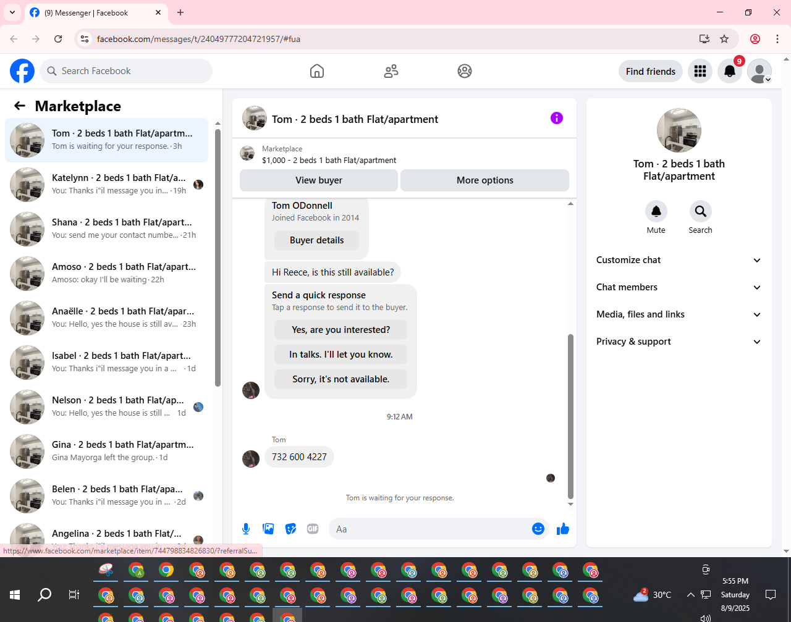The width and height of the screenshot is (791, 622).
Task: Open conversation information purple icon
Action: (x=557, y=118)
